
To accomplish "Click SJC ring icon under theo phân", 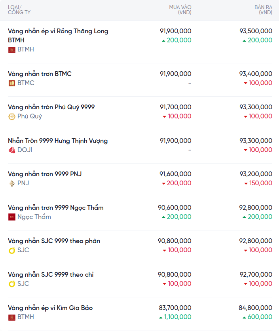I will click(x=11, y=250).
